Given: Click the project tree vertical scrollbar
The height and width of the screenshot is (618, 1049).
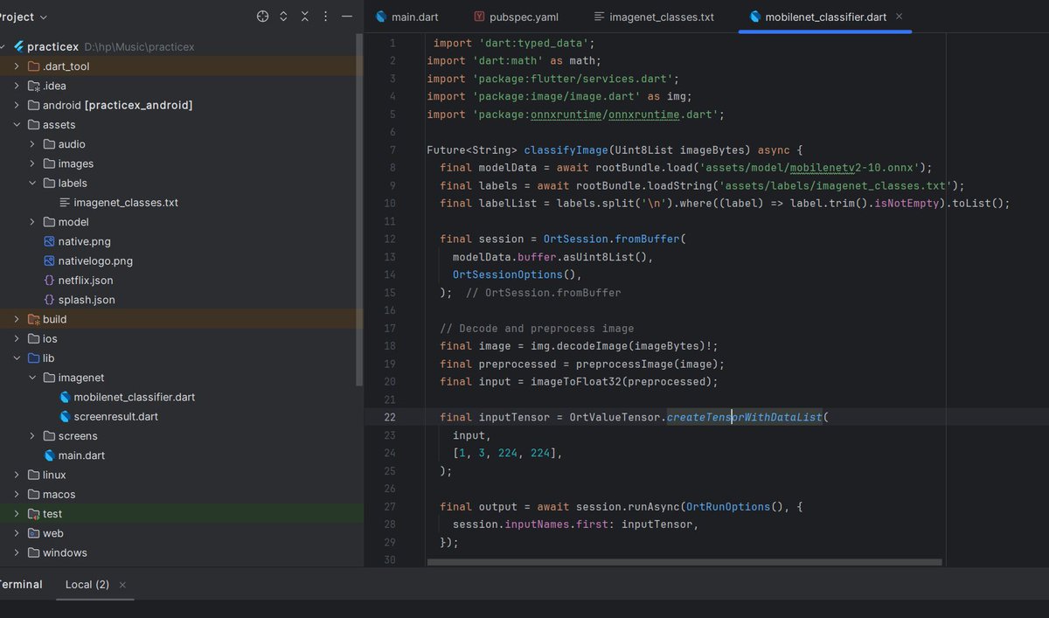Looking at the screenshot, I should [x=358, y=210].
